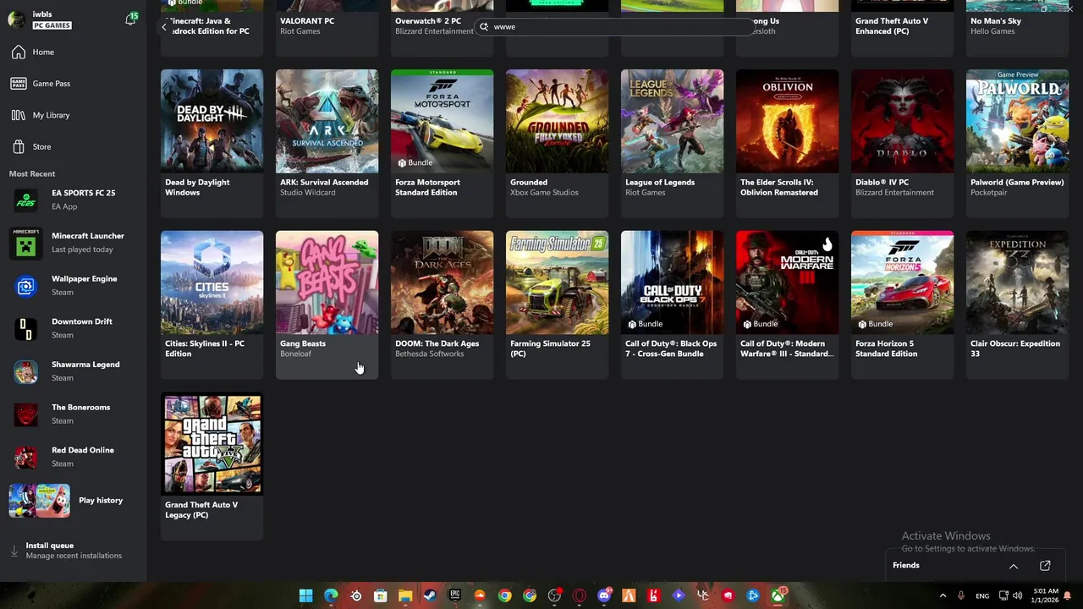Open Shawarma Legend recent entry
This screenshot has width=1083, height=609.
click(x=74, y=371)
